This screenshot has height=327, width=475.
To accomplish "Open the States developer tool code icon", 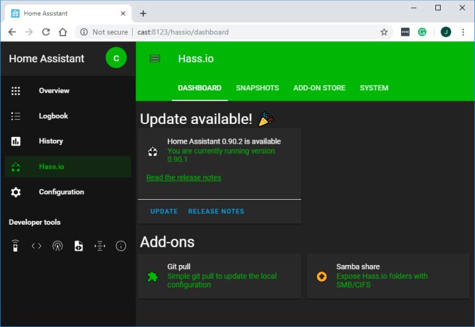I will click(x=36, y=246).
